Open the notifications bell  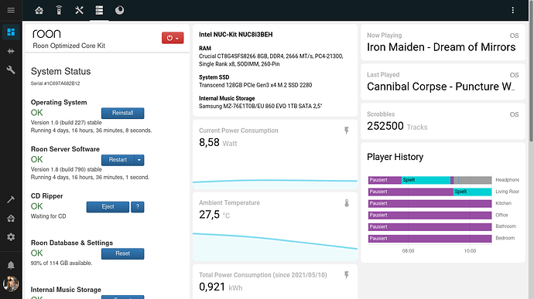click(11, 265)
